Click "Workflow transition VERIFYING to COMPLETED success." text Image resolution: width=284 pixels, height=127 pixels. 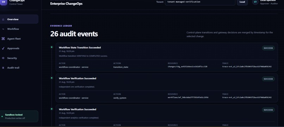pyautogui.click(x=83, y=56)
